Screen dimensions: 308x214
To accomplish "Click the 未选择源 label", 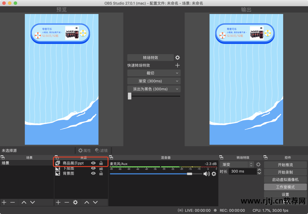I will pos(9,151).
